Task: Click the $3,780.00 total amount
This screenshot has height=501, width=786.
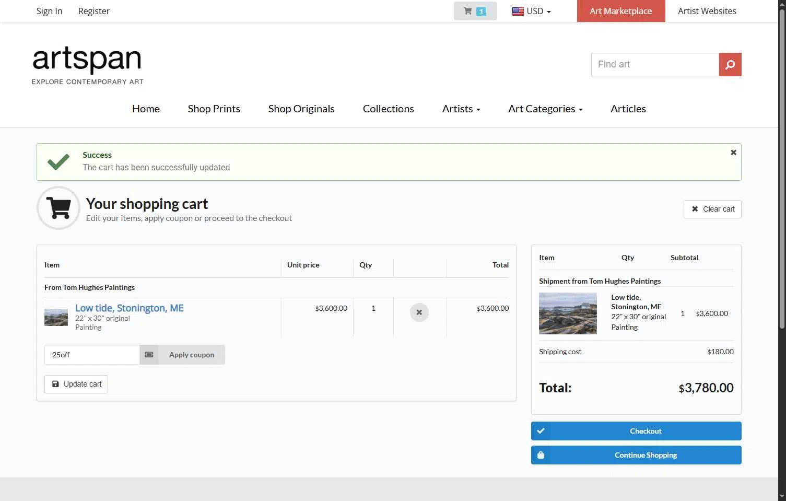Action: tap(706, 388)
